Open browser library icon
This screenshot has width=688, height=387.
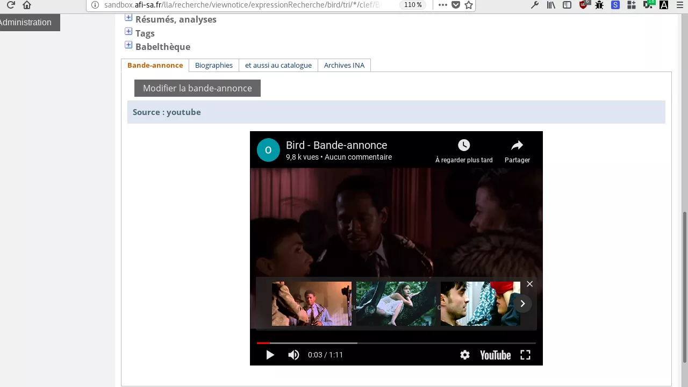click(x=551, y=5)
